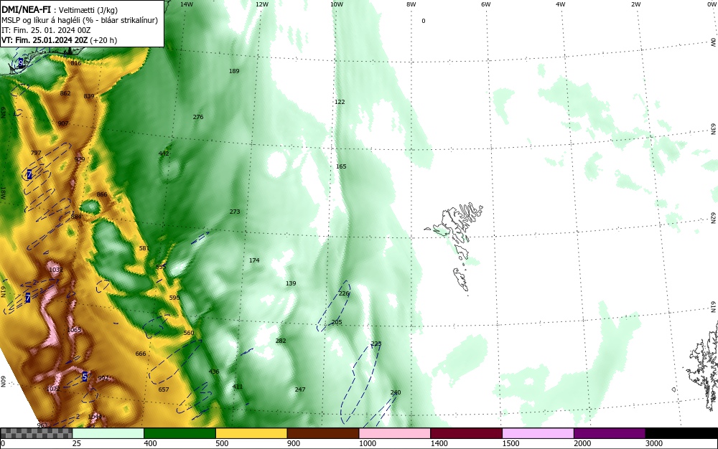Select the lilac 1500–2000 legend swatch
The width and height of the screenshot is (718, 449).
pyautogui.click(x=538, y=433)
